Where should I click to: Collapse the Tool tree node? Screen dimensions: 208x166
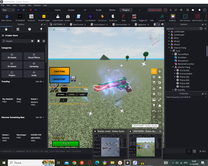point(171,51)
